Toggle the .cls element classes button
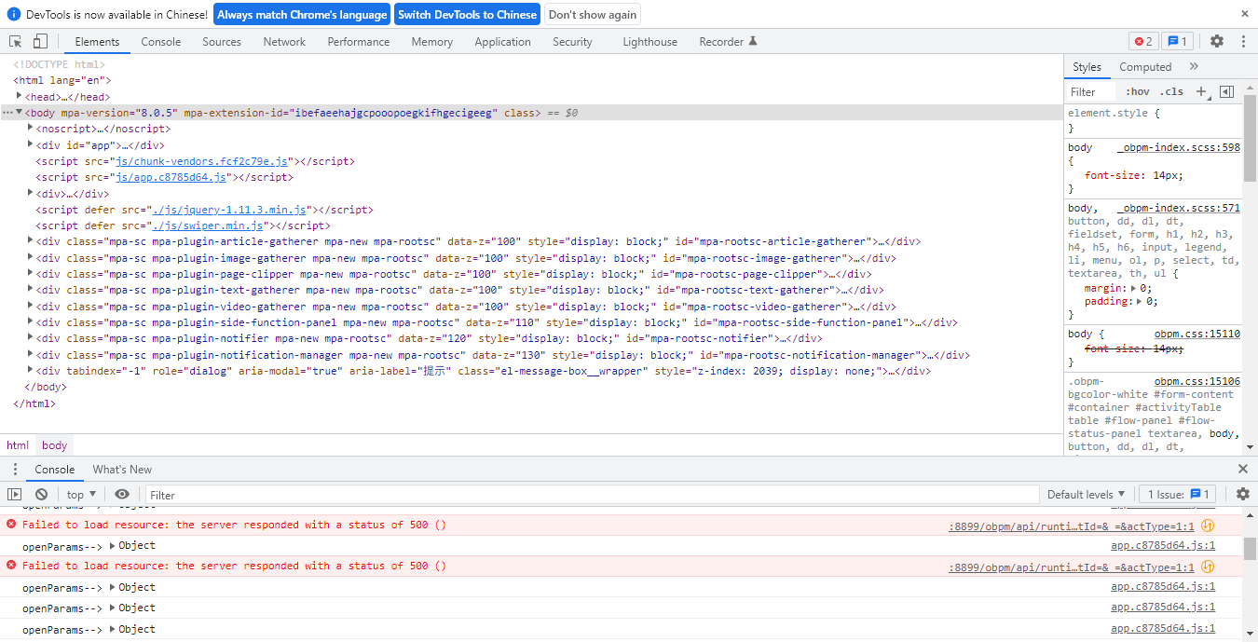This screenshot has height=642, width=1258. pos(1171,91)
